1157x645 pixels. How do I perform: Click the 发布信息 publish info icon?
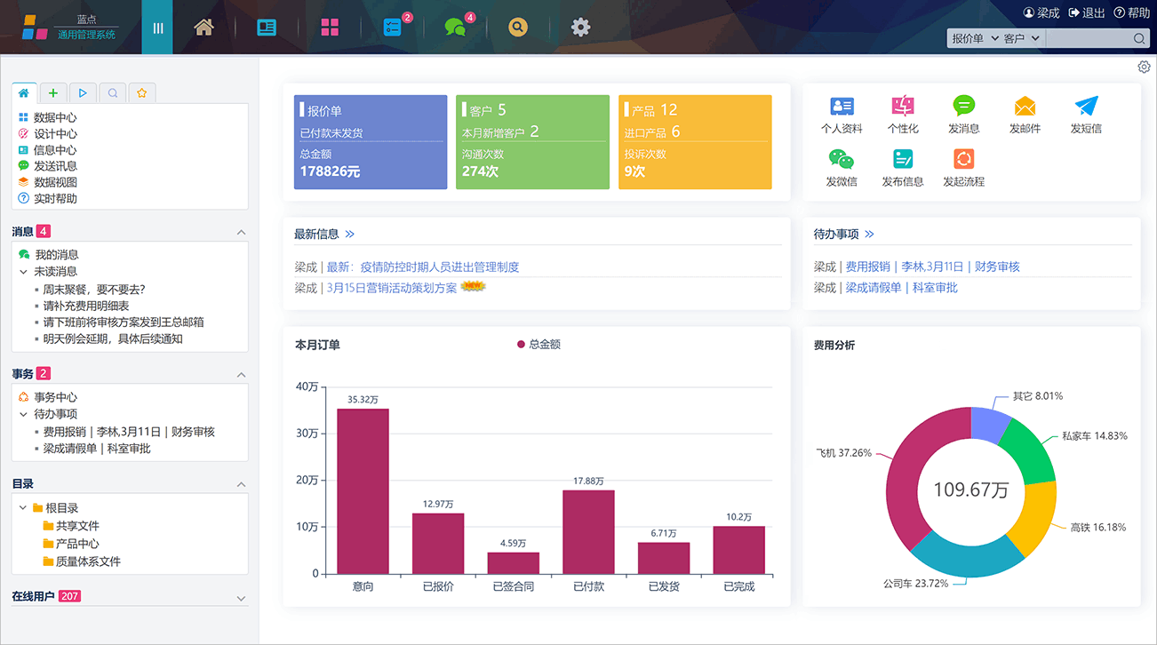point(903,162)
